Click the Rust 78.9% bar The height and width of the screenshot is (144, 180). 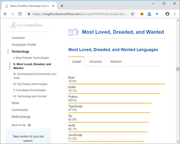tap(117, 84)
